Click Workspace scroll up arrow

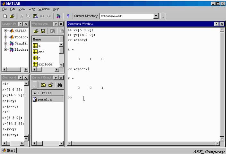click(61, 45)
